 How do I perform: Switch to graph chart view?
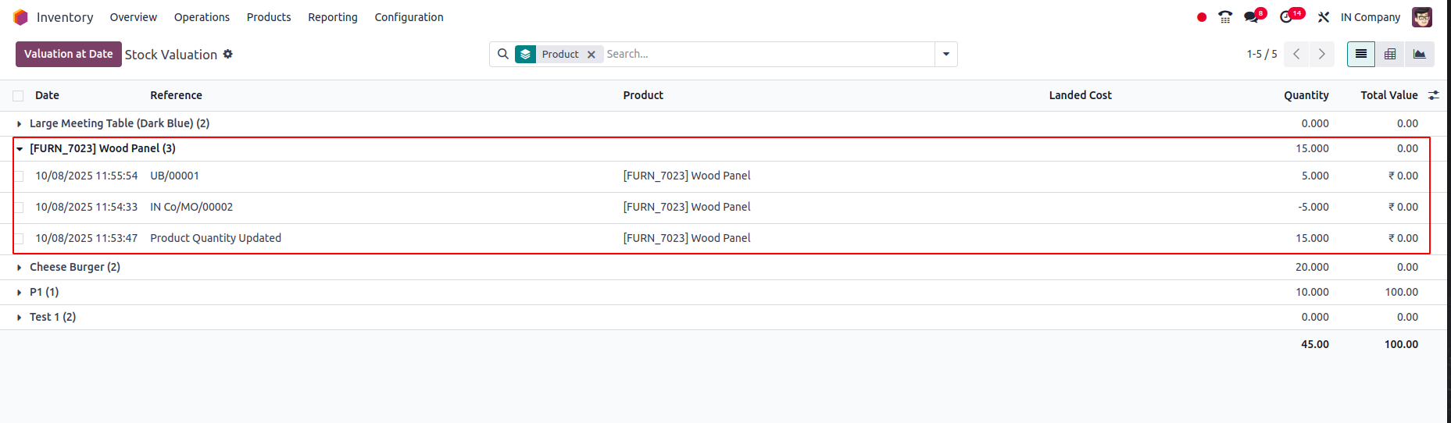tap(1419, 54)
